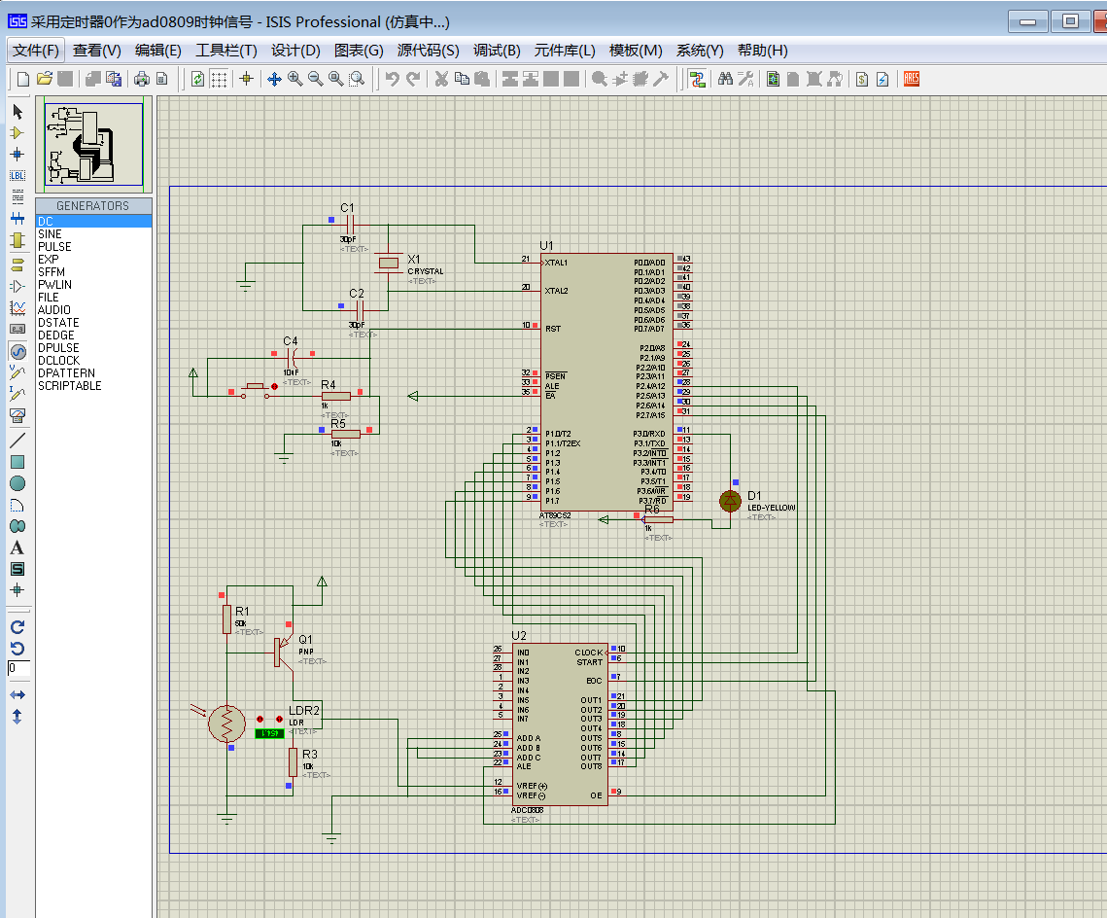Screen dimensions: 1107x918
Task: Click the D1 LED-YELLOW component
Action: point(730,501)
